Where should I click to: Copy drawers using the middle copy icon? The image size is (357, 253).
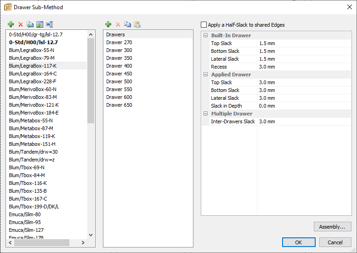(x=128, y=24)
